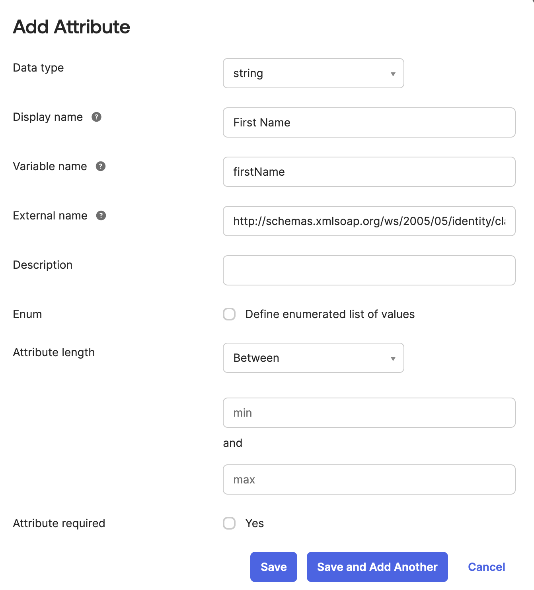Click Save and Add Another
Viewport: 534px width, 590px height.
pyautogui.click(x=376, y=567)
